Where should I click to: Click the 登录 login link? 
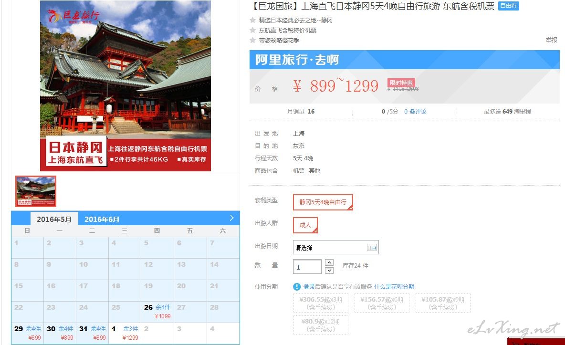pyautogui.click(x=309, y=287)
